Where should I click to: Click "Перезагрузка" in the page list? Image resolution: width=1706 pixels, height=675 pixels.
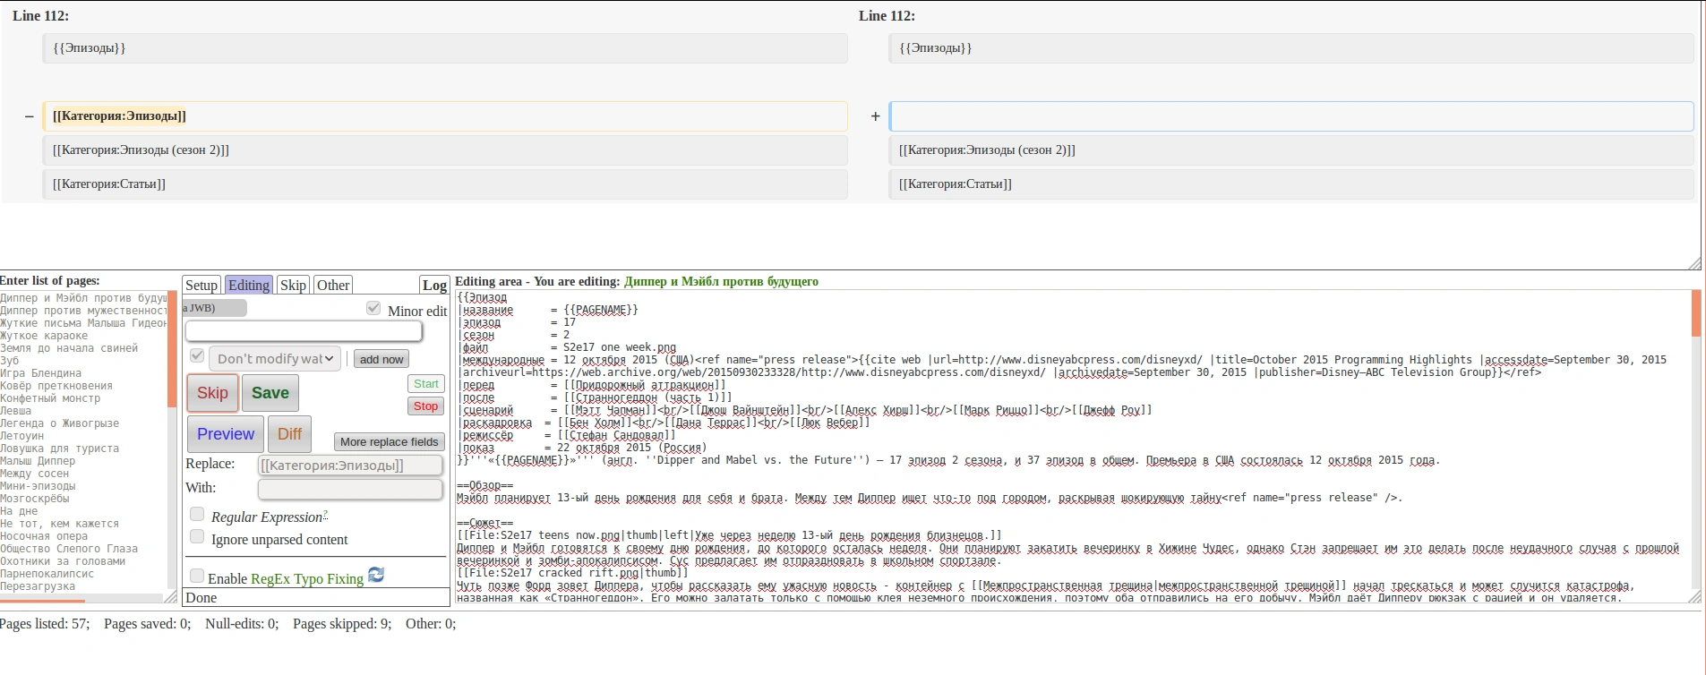click(38, 586)
